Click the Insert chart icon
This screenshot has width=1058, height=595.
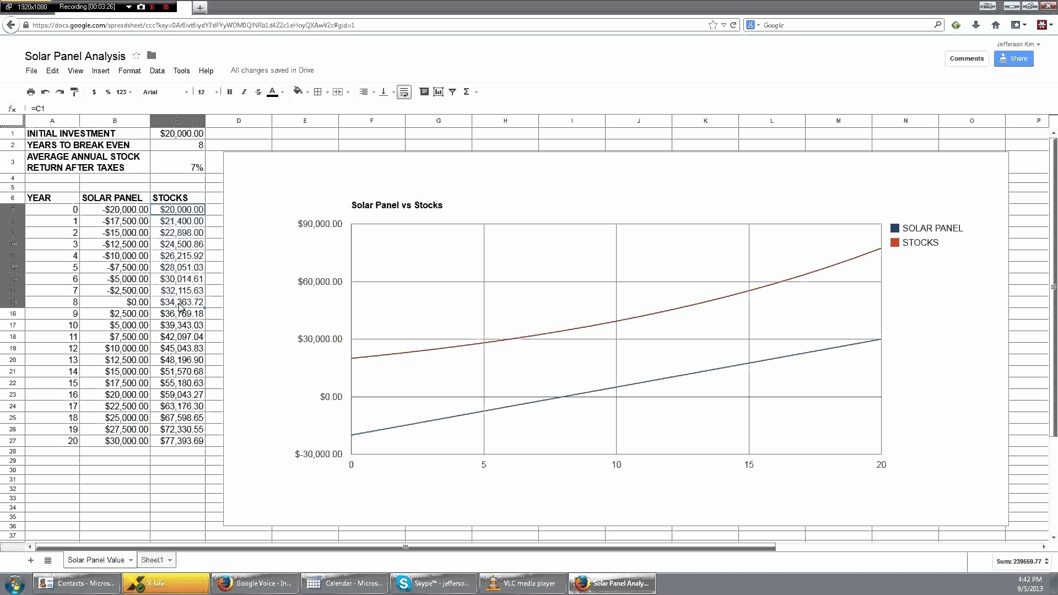pyautogui.click(x=439, y=92)
